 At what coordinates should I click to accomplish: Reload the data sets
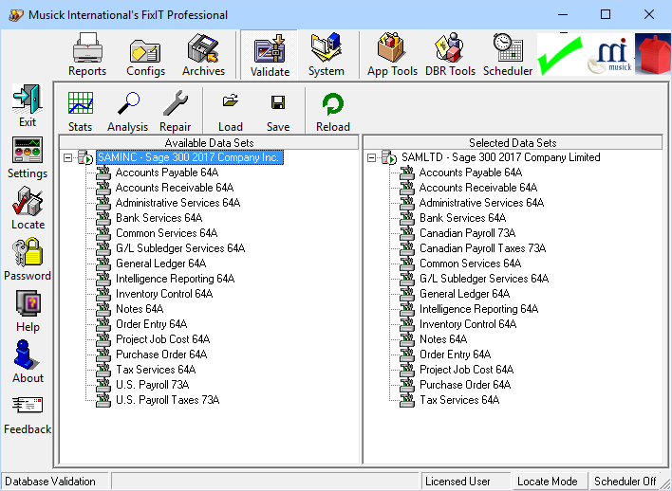tap(333, 111)
